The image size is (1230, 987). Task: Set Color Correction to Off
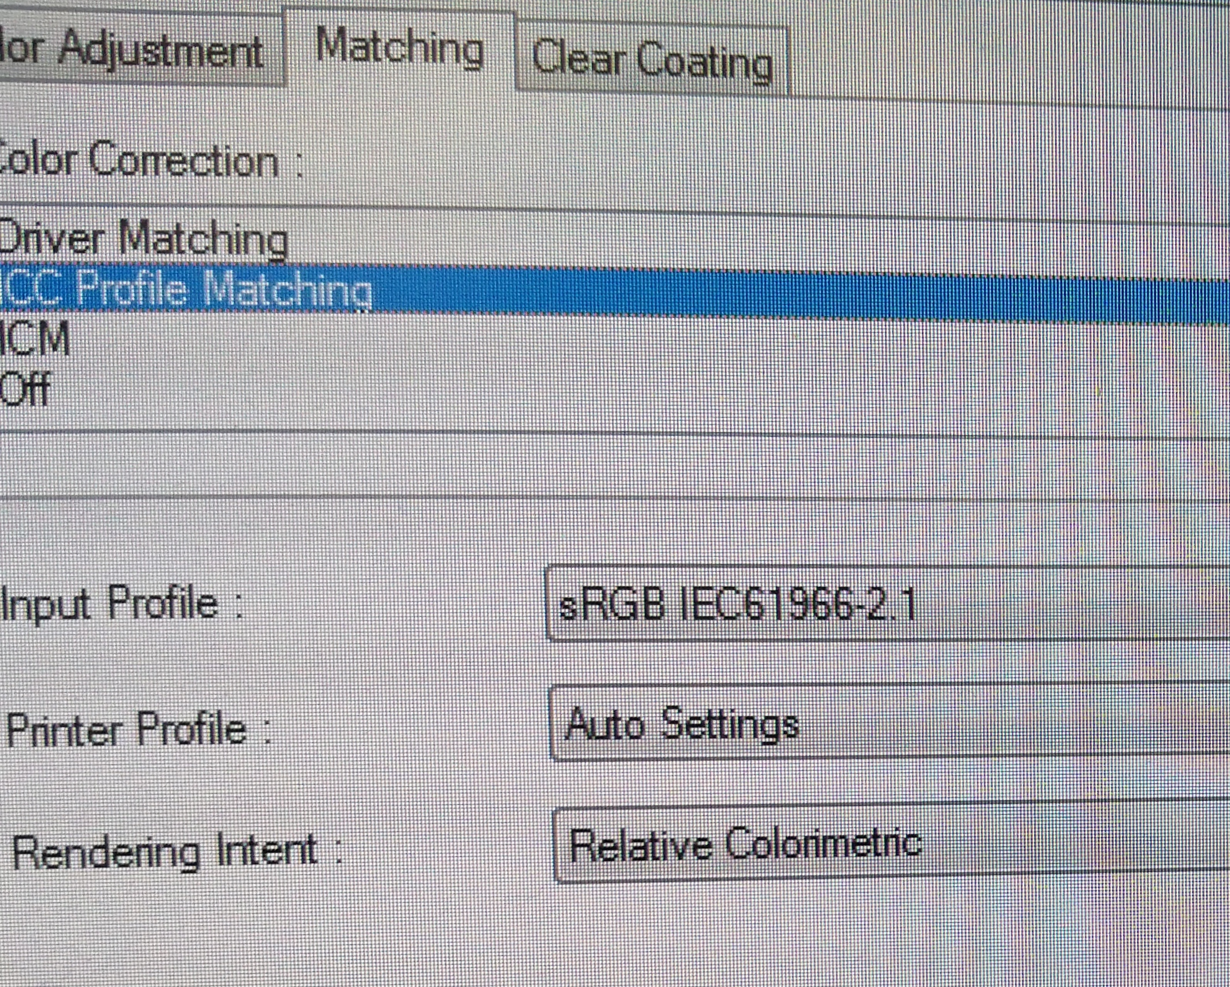click(25, 389)
